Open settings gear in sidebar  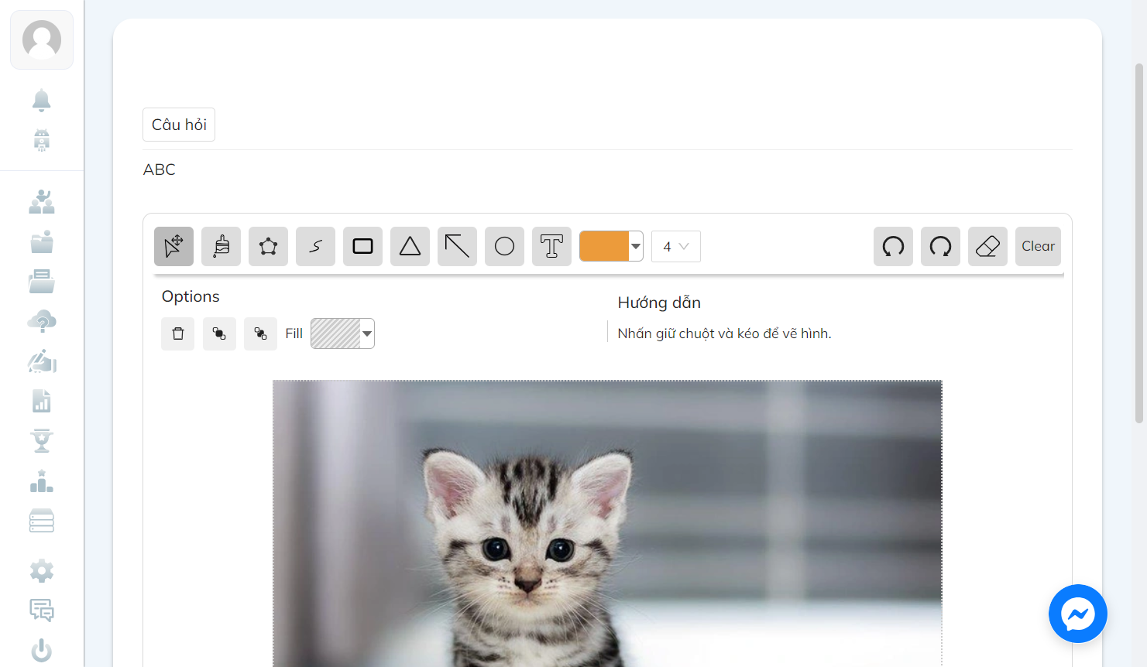42,571
